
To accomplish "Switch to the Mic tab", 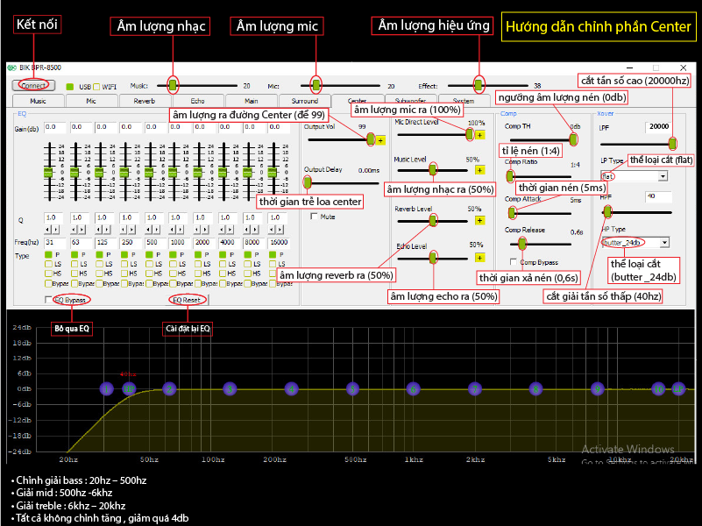I will pyautogui.click(x=91, y=101).
